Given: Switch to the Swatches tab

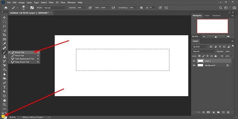Looking at the screenshot, I should 216,16.
